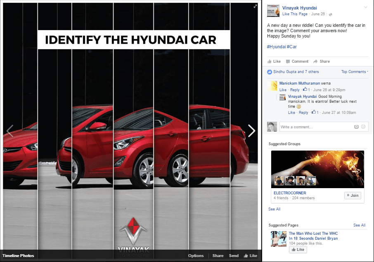Click Like This Page link
Viewport: 374px width, 262px height.
coord(295,14)
